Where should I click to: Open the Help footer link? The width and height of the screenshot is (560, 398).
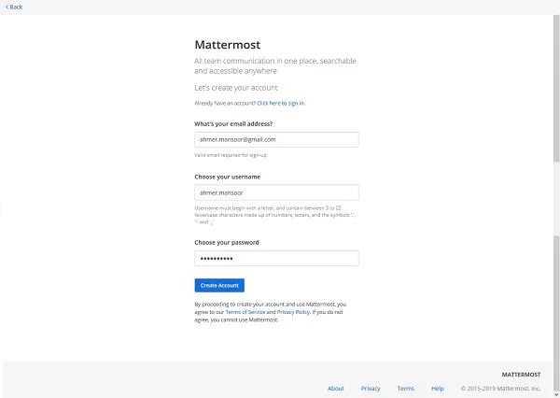tap(438, 389)
